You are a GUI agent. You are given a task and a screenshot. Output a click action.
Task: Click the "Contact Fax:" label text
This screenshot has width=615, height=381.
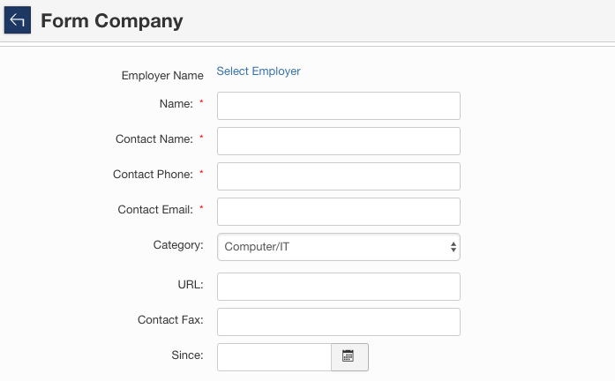[170, 320]
